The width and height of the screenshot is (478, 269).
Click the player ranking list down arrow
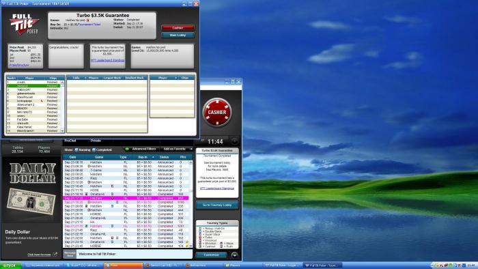[63, 130]
